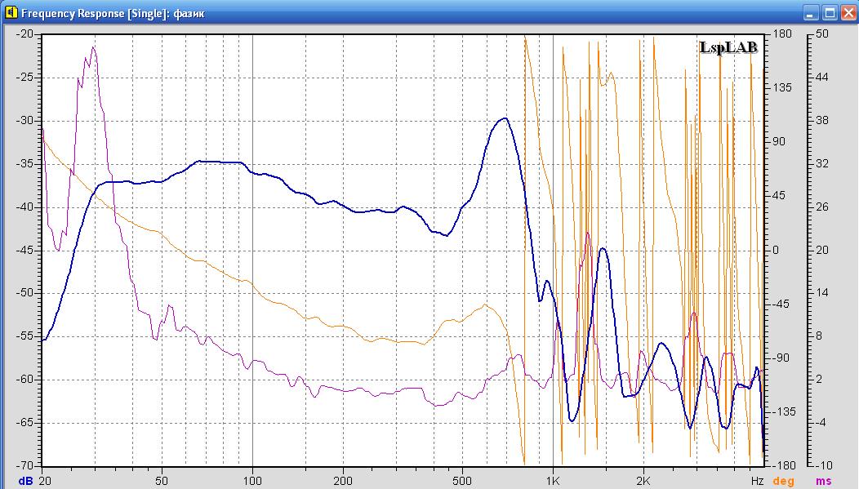Click the '180' degree axis value at top

782,34
